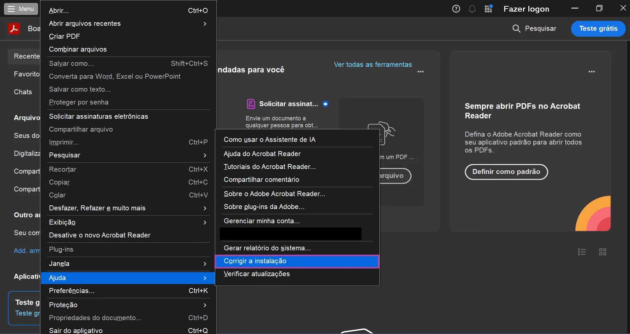This screenshot has height=334, width=630.
Task: Click the Teste grátis button
Action: point(598,28)
